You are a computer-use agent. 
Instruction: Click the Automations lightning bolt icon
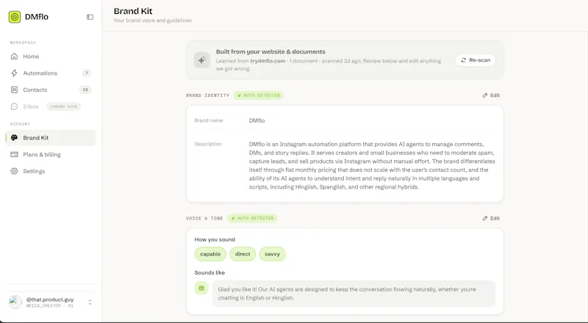(x=14, y=73)
